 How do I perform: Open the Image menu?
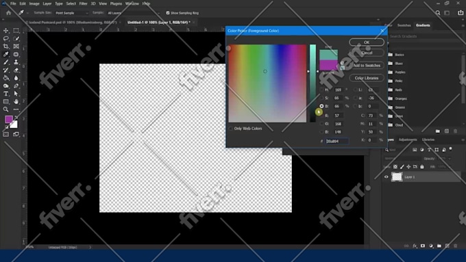pos(34,4)
